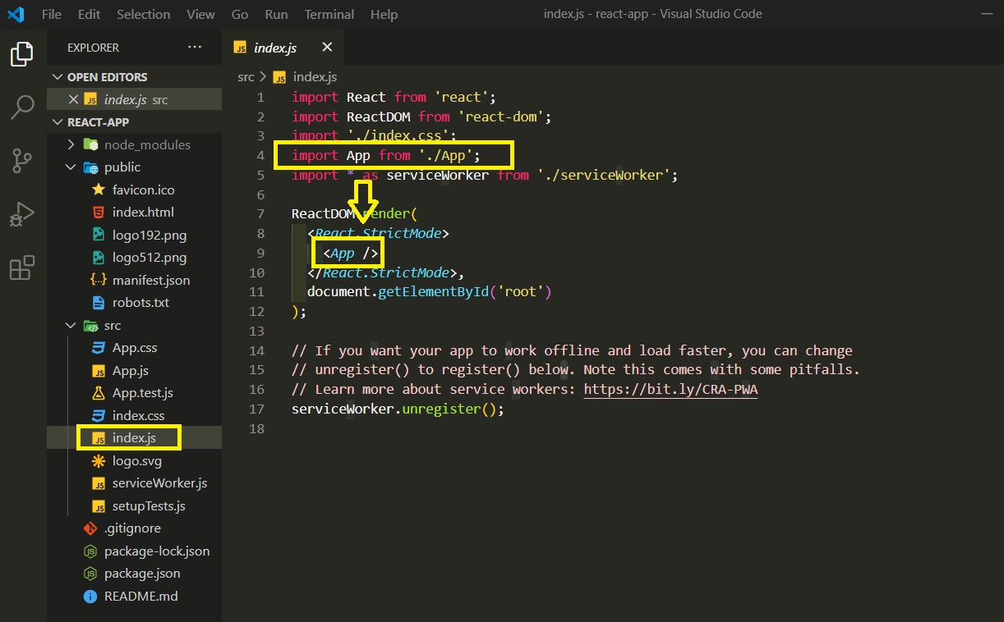Collapse the Open Editors section
1004x622 pixels.
click(x=58, y=77)
